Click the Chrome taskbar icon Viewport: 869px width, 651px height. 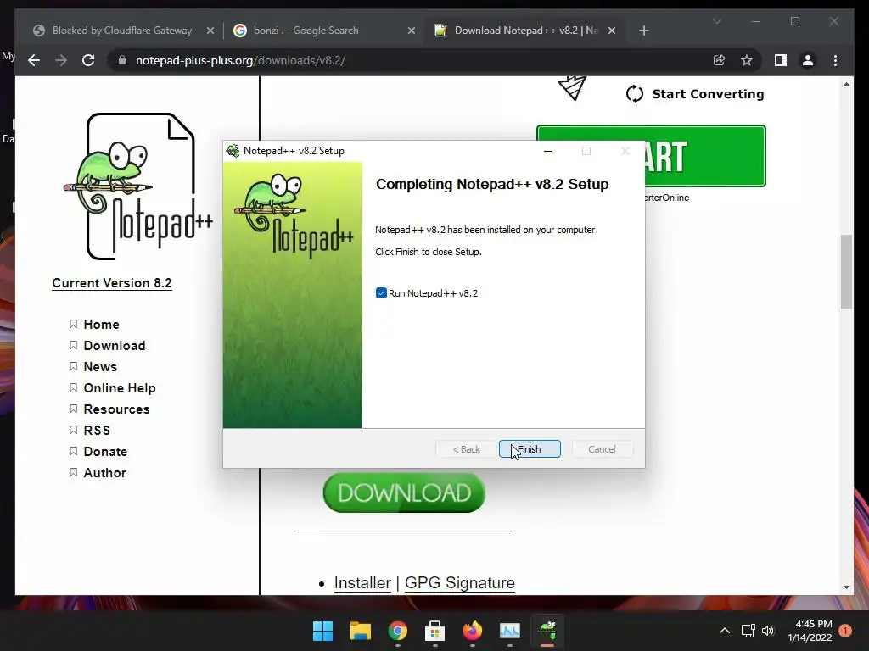click(x=397, y=631)
